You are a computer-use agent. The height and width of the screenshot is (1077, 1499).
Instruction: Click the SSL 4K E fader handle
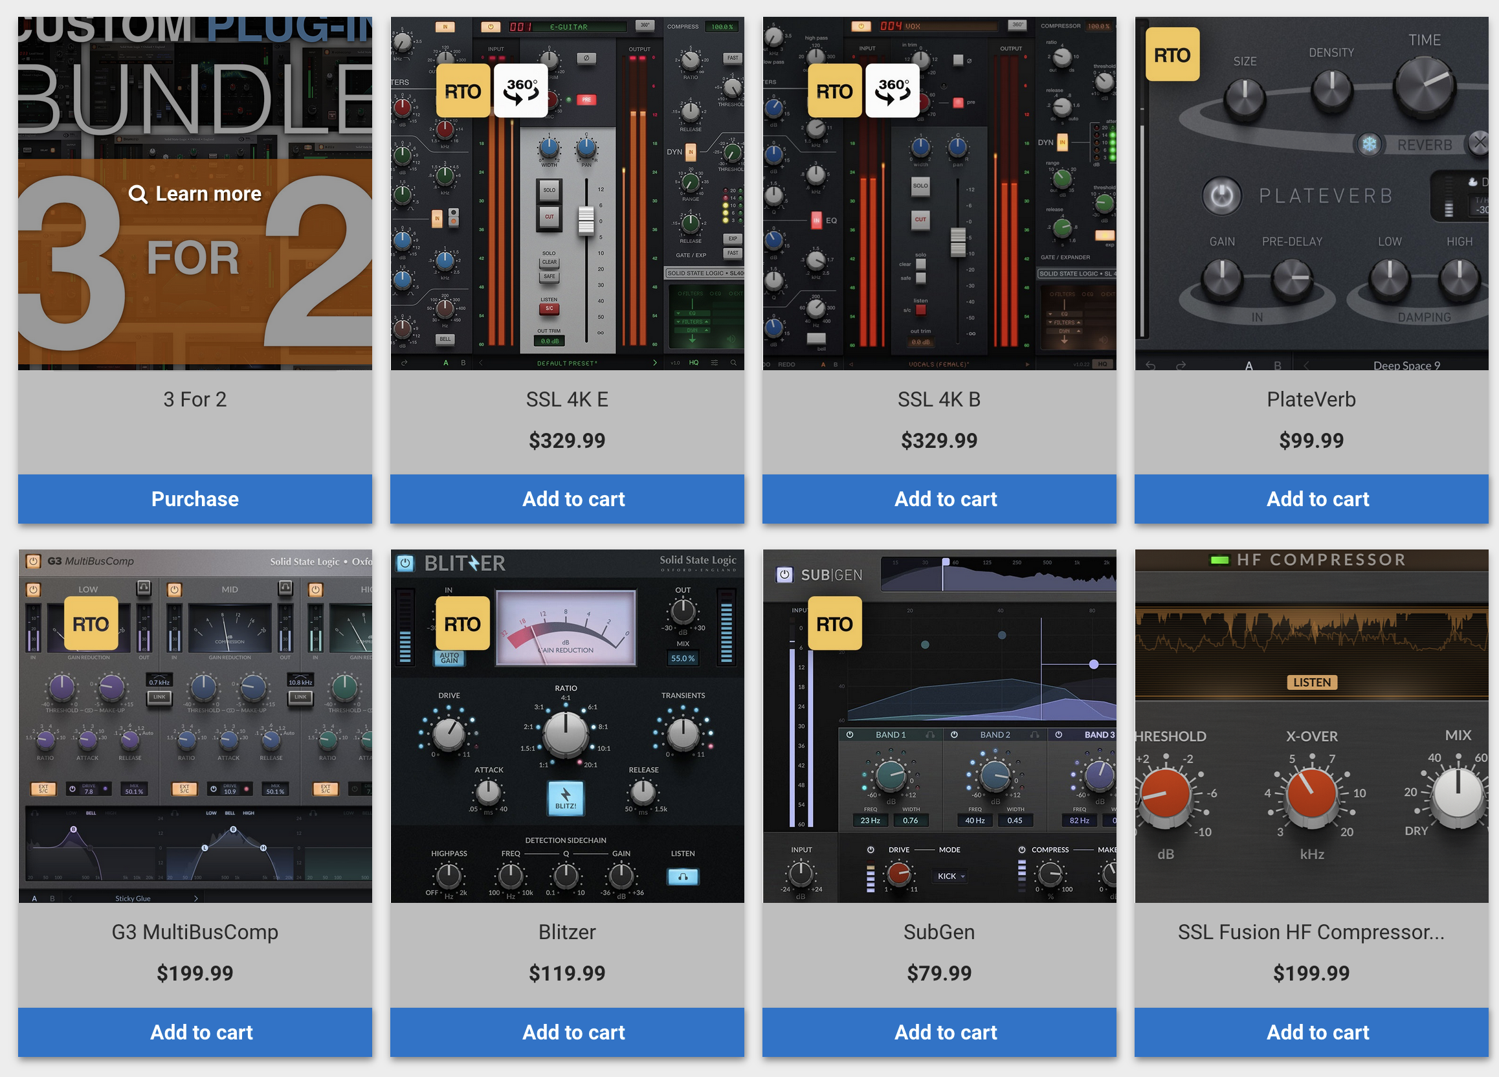click(586, 221)
